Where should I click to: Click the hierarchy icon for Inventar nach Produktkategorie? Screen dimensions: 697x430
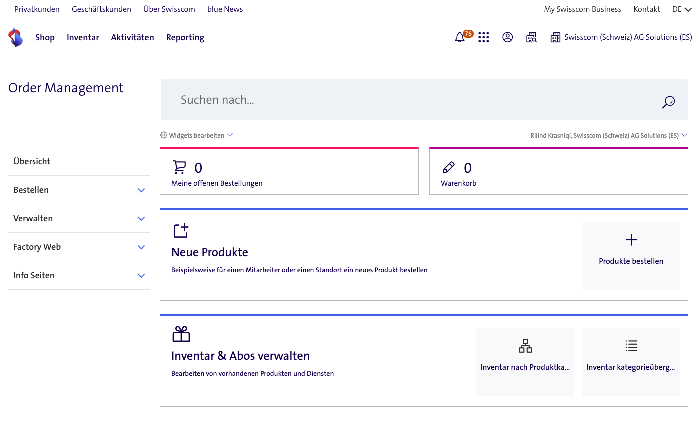[525, 346]
